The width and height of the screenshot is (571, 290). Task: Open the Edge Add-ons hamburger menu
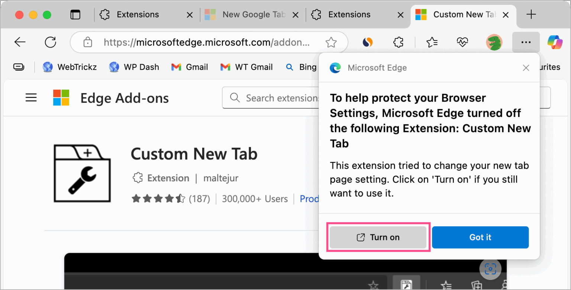pos(31,98)
